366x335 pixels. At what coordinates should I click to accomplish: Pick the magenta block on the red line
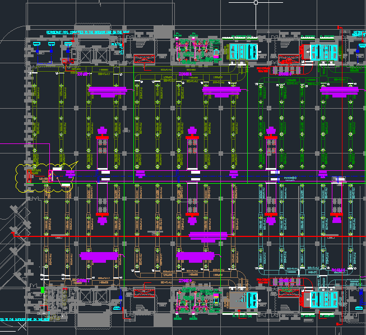tap(210, 236)
